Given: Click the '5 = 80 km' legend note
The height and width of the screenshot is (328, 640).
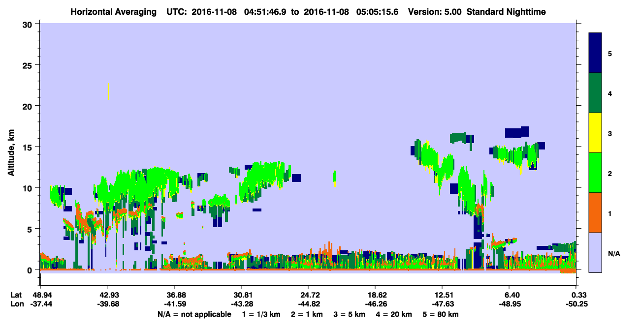Looking at the screenshot, I should 441,314.
